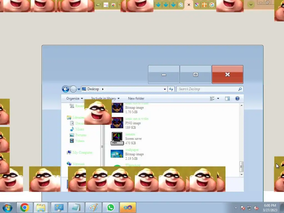The height and width of the screenshot is (213, 284).
Task: Open WhatsApp from the taskbar
Action: pos(111,207)
